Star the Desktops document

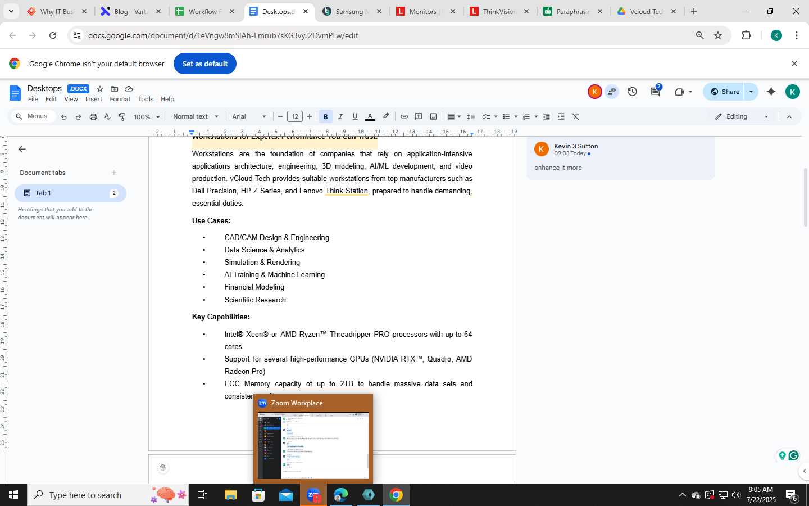coord(100,89)
